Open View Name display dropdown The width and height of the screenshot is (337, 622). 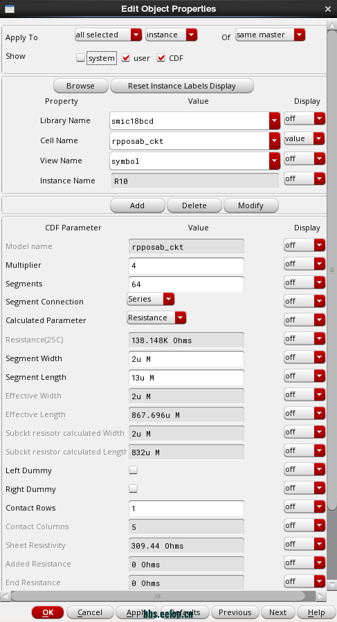click(x=304, y=158)
